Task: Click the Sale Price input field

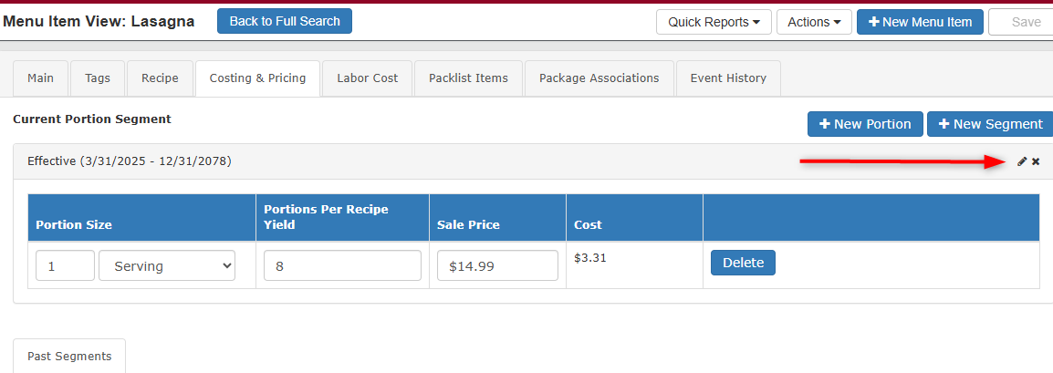Action: (497, 265)
